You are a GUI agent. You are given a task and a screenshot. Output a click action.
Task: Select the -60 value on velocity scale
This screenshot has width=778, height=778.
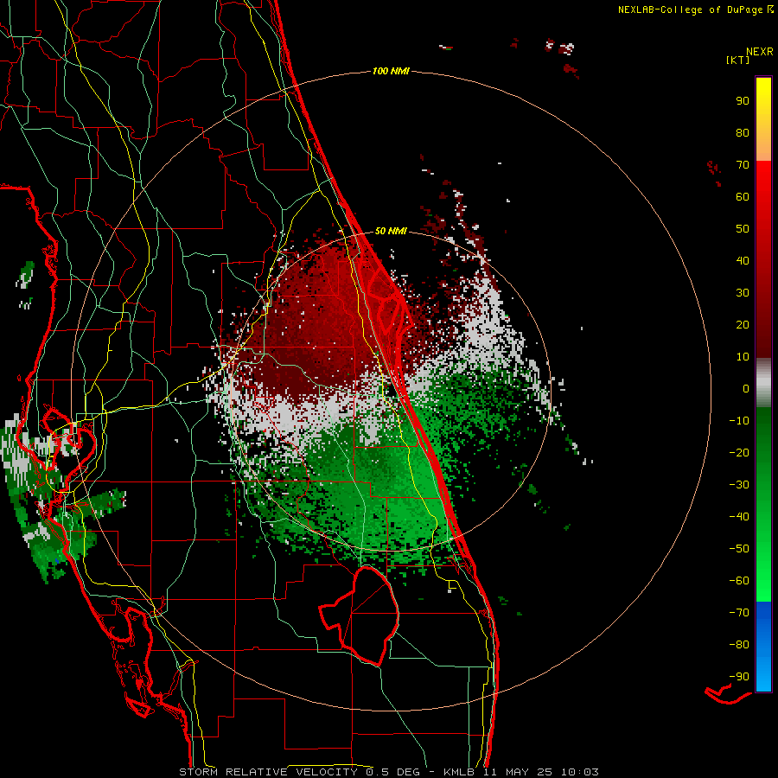tap(739, 581)
